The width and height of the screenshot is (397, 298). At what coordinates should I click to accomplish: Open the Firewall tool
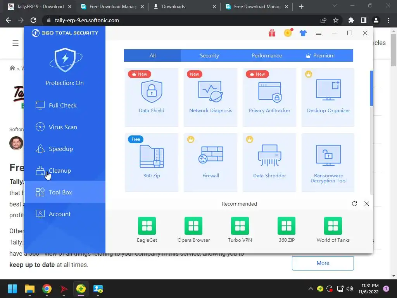click(211, 163)
